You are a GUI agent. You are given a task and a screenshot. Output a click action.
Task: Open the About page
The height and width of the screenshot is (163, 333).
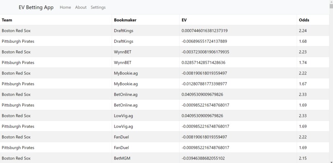tap(81, 7)
